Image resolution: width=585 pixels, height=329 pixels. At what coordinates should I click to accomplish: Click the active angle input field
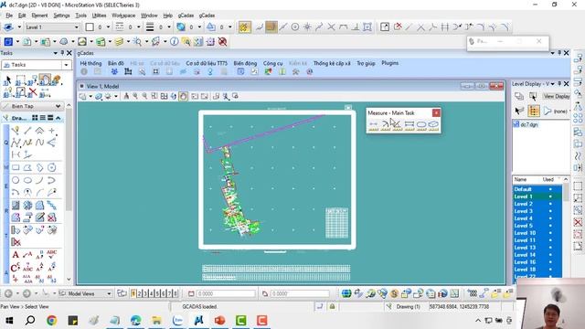[300, 294]
